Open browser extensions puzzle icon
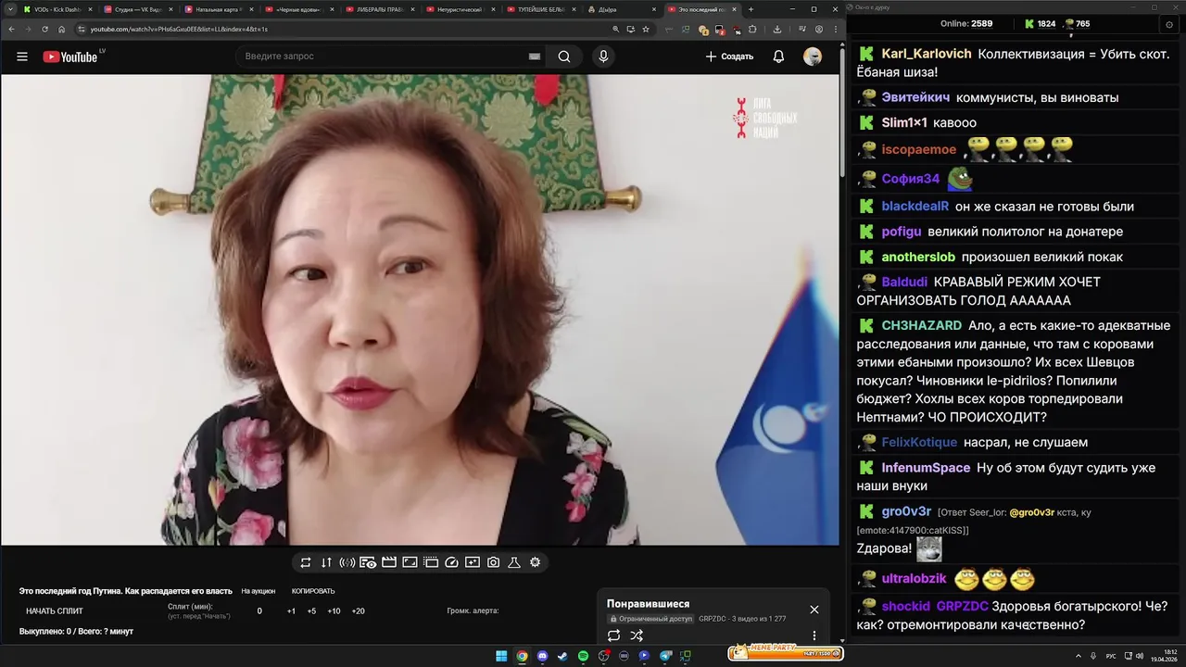 pos(752,29)
